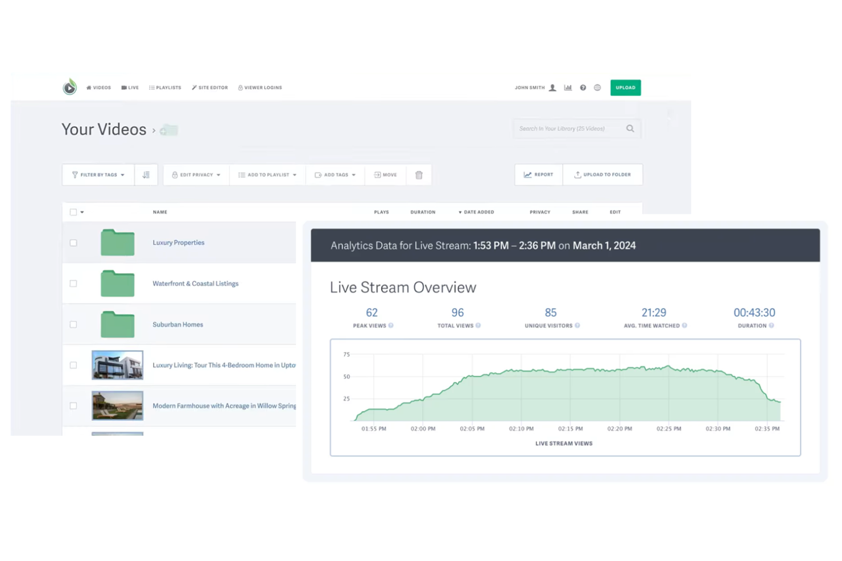Open the language globe icon
The width and height of the screenshot is (842, 561).
597,88
